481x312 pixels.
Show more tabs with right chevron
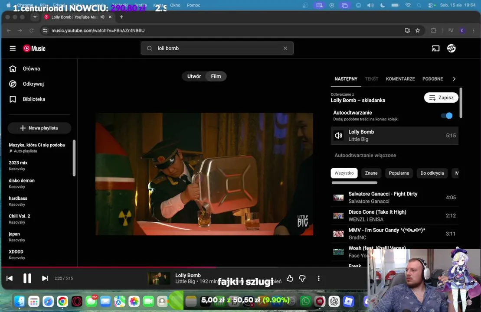tap(454, 79)
